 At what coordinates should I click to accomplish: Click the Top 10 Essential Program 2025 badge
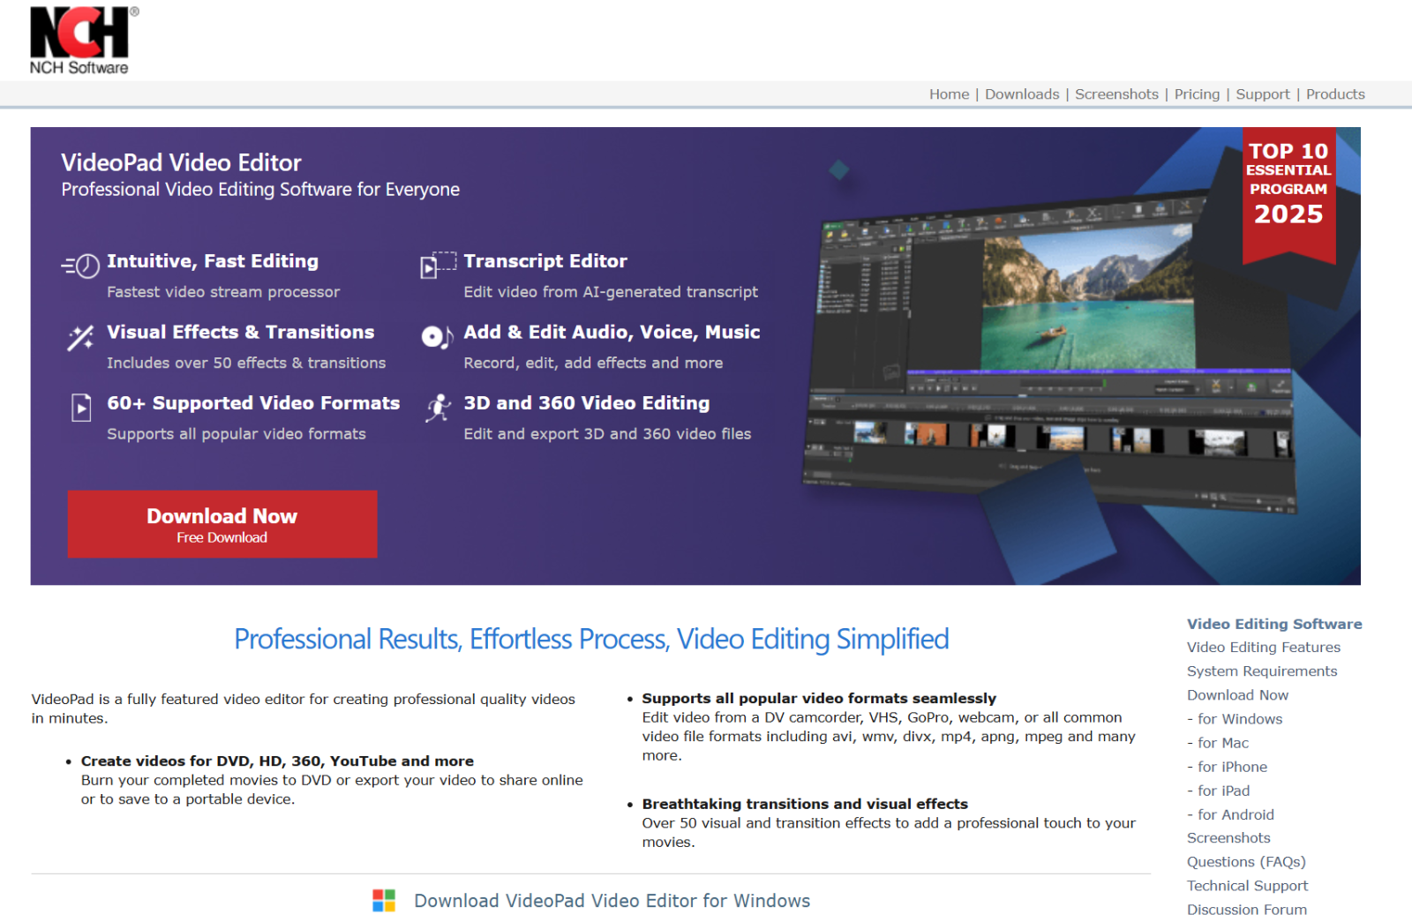pyautogui.click(x=1288, y=195)
